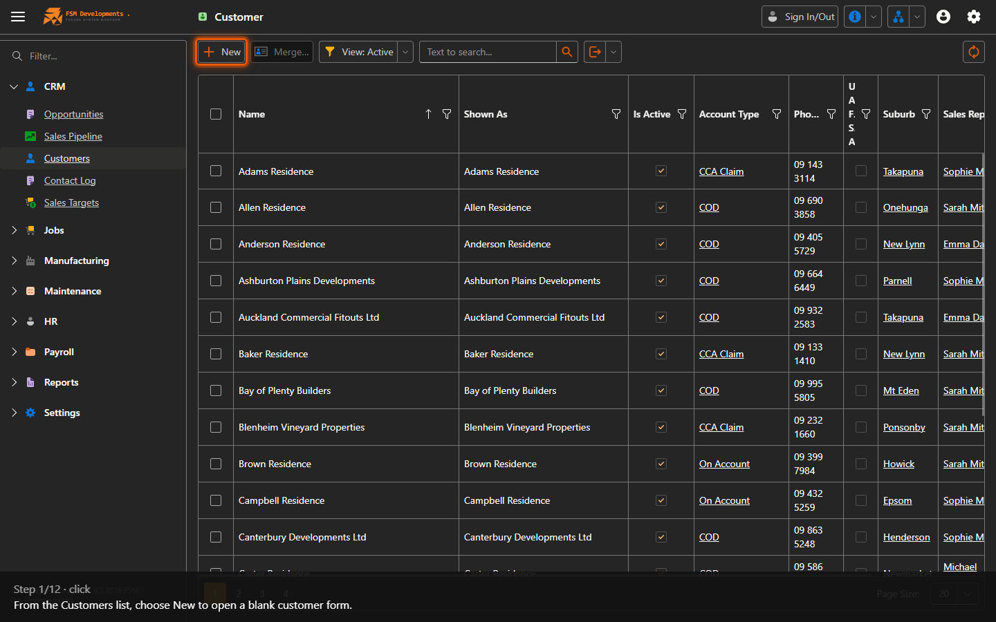Click the FSM Developments logo
Screen dimensions: 996x622
coord(86,16)
